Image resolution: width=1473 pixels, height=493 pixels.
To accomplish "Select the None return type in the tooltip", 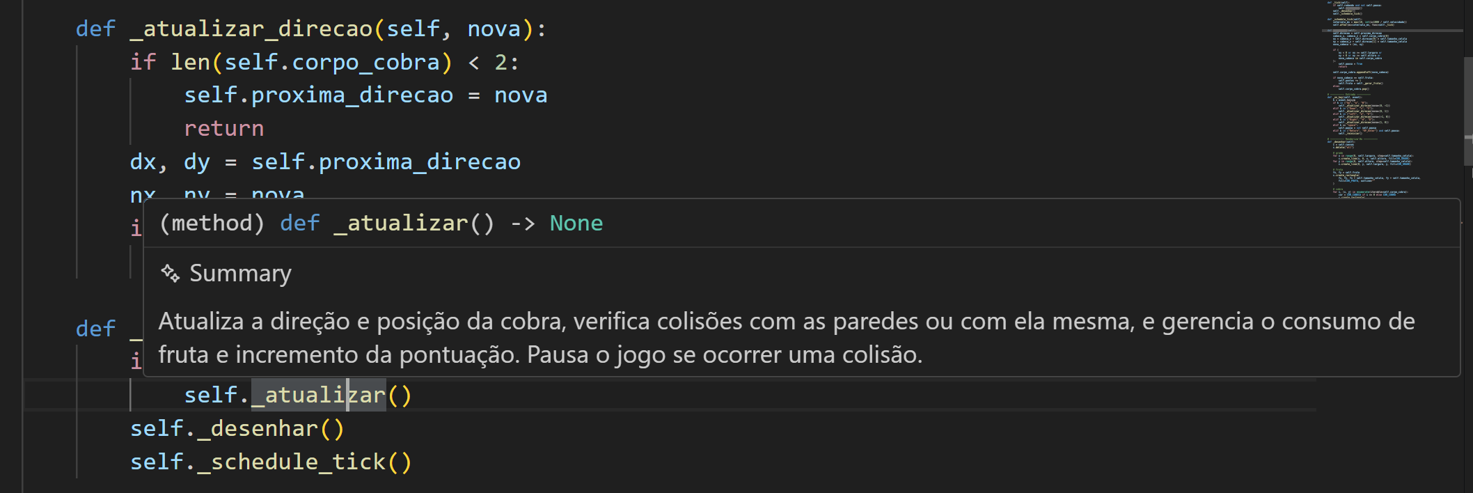I will (576, 223).
